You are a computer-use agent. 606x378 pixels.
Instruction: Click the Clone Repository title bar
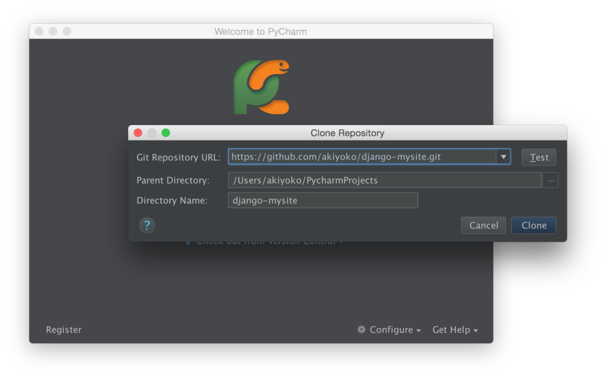pos(347,133)
